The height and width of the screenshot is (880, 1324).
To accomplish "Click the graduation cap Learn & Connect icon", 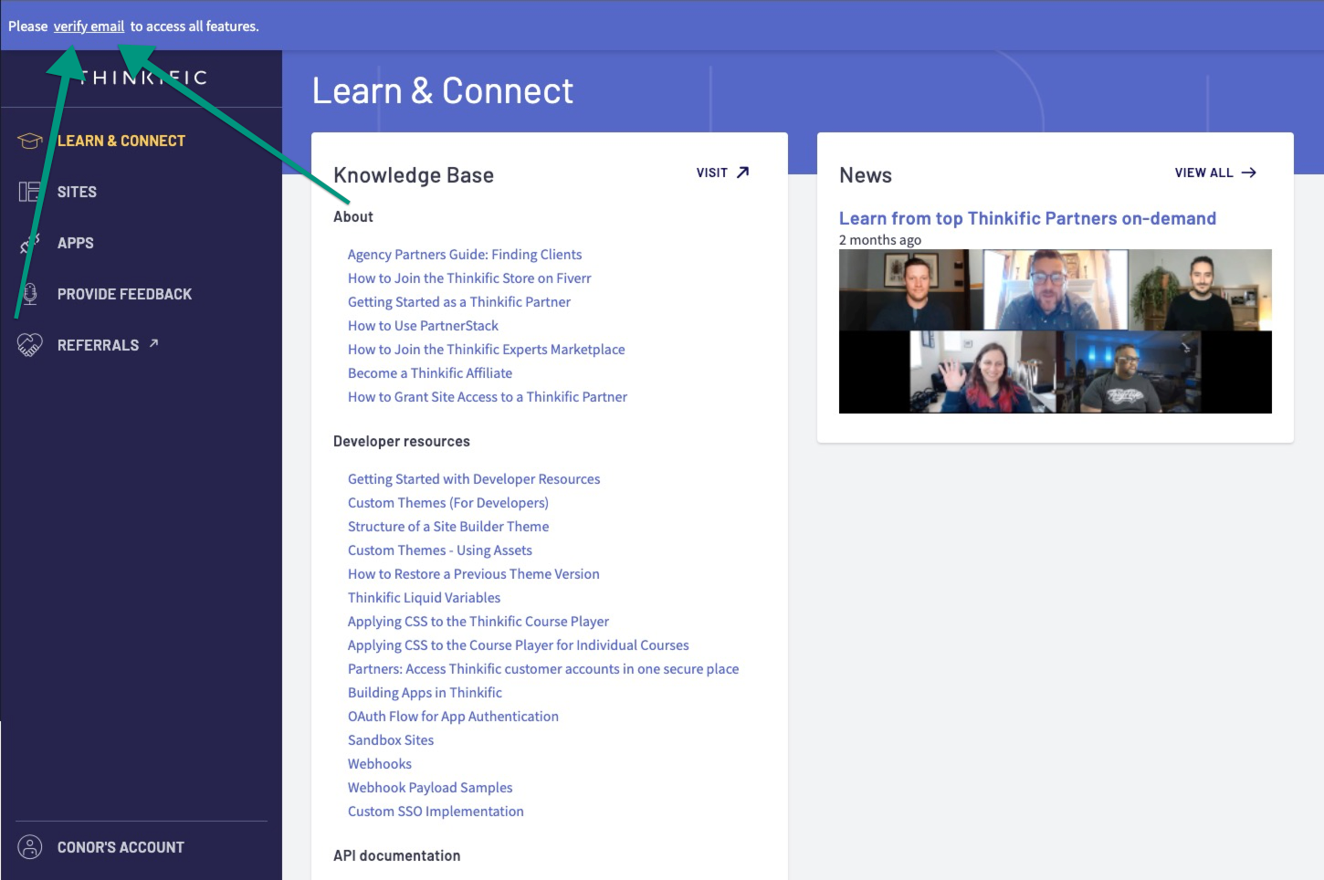I will tap(30, 141).
